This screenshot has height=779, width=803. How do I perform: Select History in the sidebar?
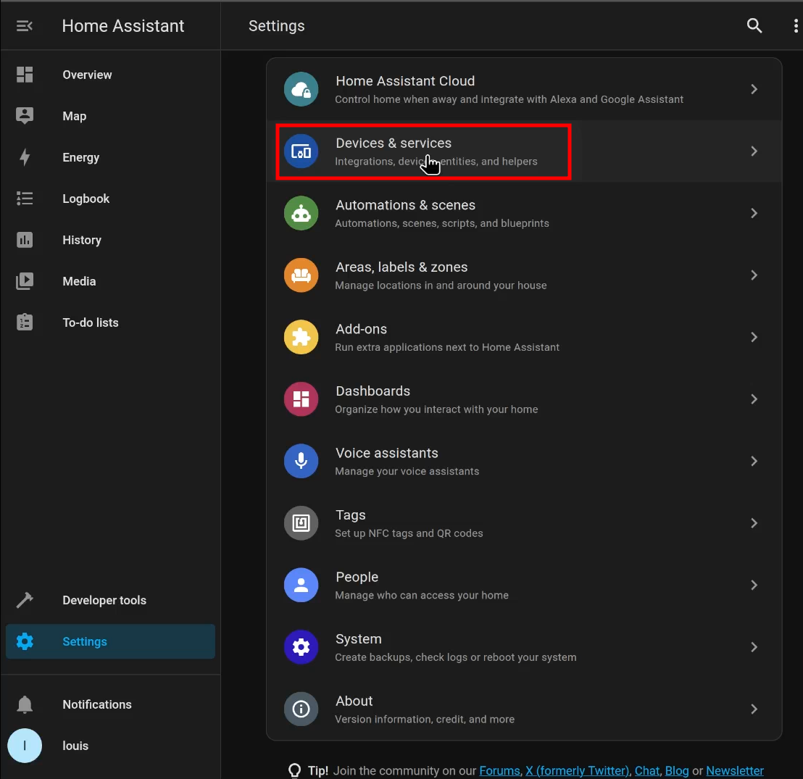pyautogui.click(x=110, y=240)
